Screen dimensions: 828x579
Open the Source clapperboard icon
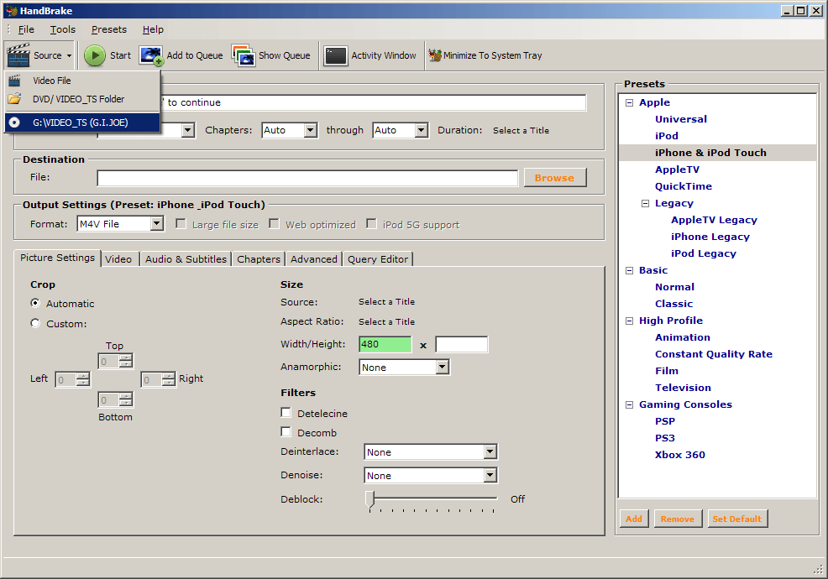coord(18,55)
